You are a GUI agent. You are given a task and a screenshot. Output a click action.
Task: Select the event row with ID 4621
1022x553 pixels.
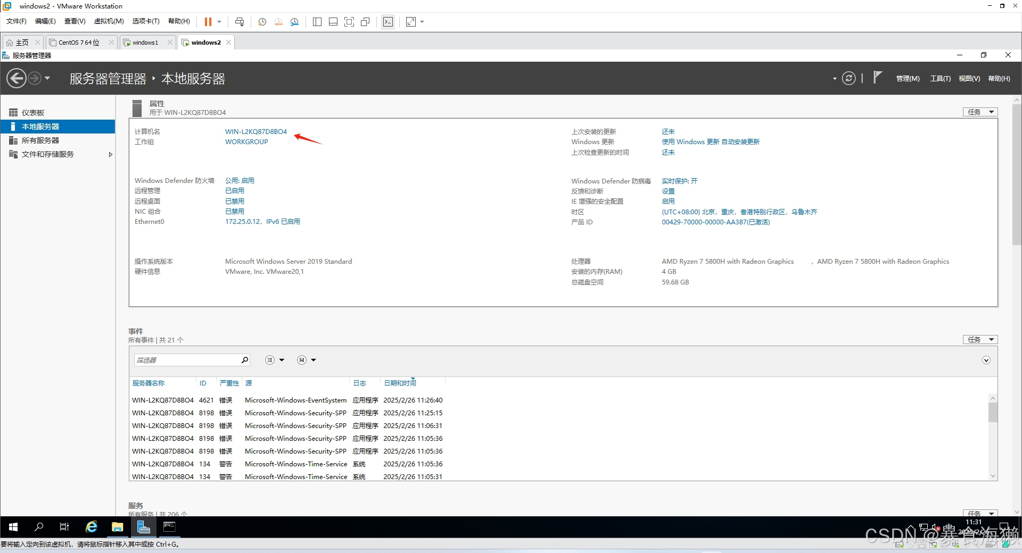(x=287, y=400)
